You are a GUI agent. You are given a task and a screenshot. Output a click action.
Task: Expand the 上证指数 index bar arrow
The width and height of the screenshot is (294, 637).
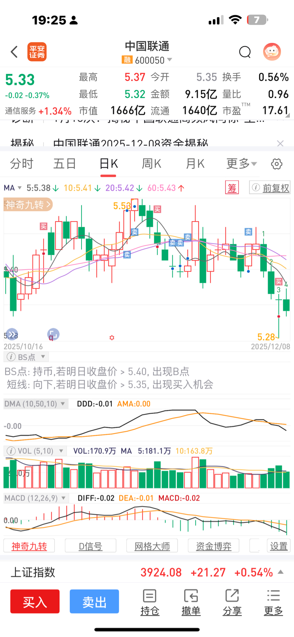click(x=281, y=572)
